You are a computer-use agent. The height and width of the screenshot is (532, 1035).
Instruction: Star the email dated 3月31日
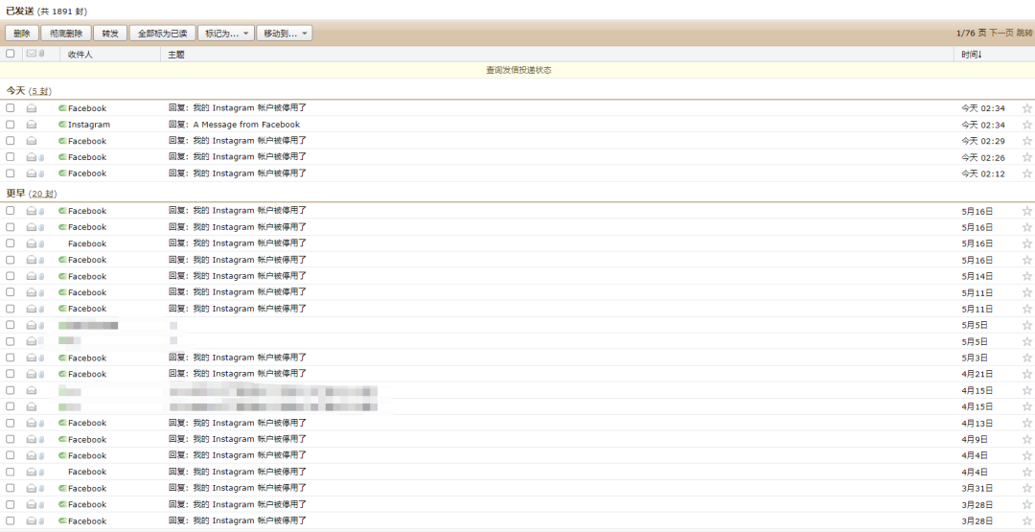pyautogui.click(x=1027, y=489)
